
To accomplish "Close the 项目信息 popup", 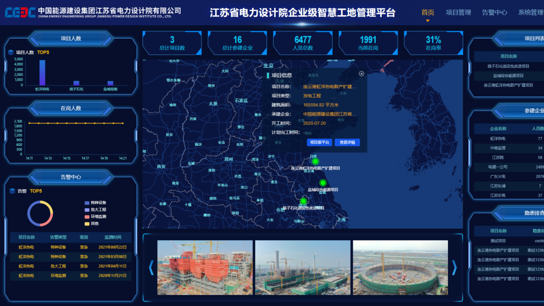I will (361, 74).
